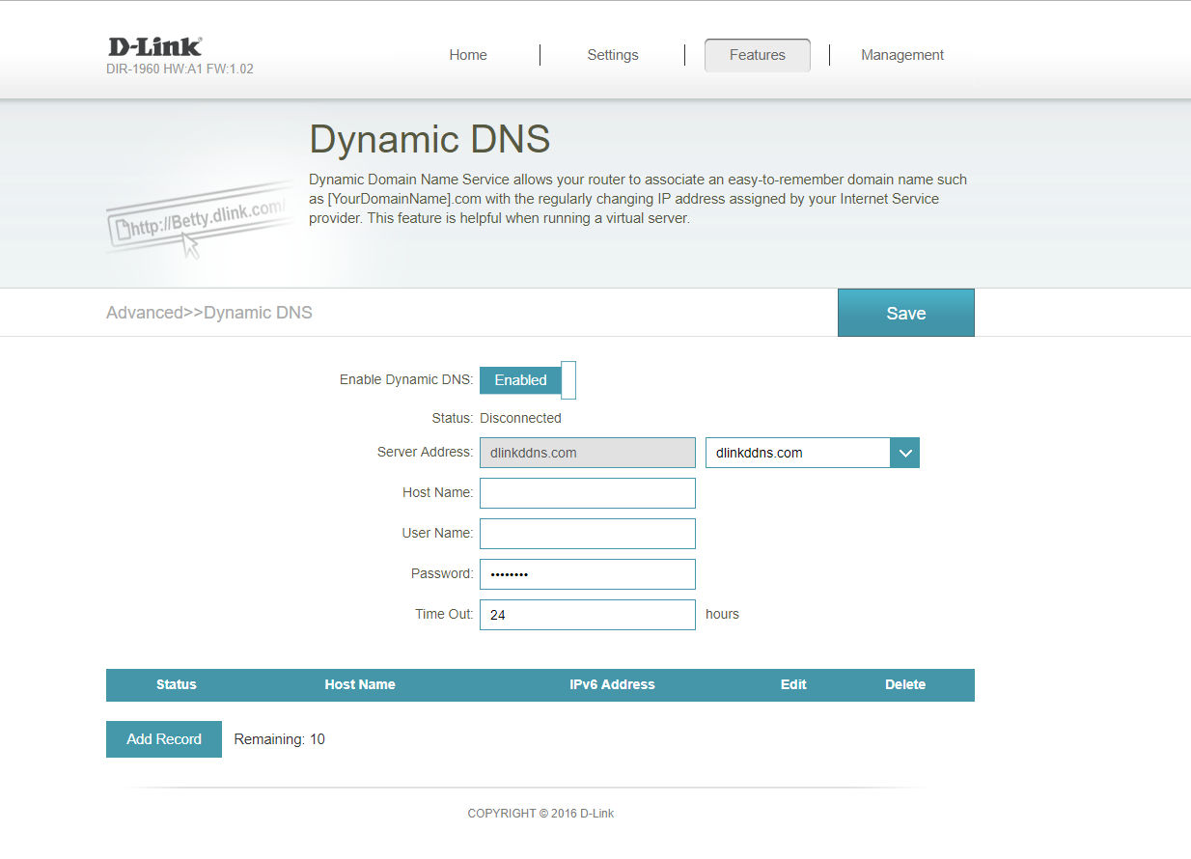Open the server address combo box

(813, 453)
